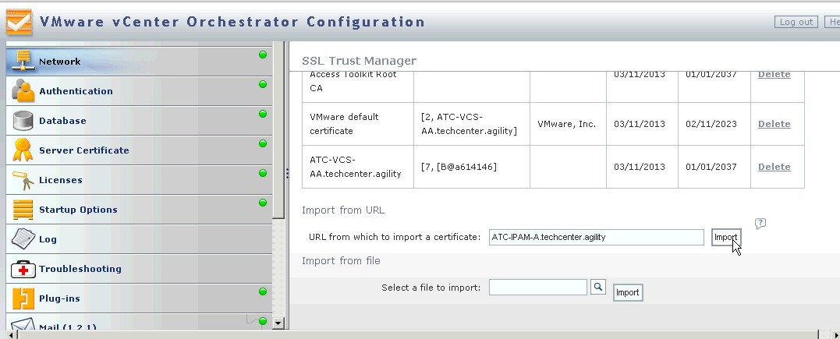Click the Server Certificate ribbon icon

point(23,150)
